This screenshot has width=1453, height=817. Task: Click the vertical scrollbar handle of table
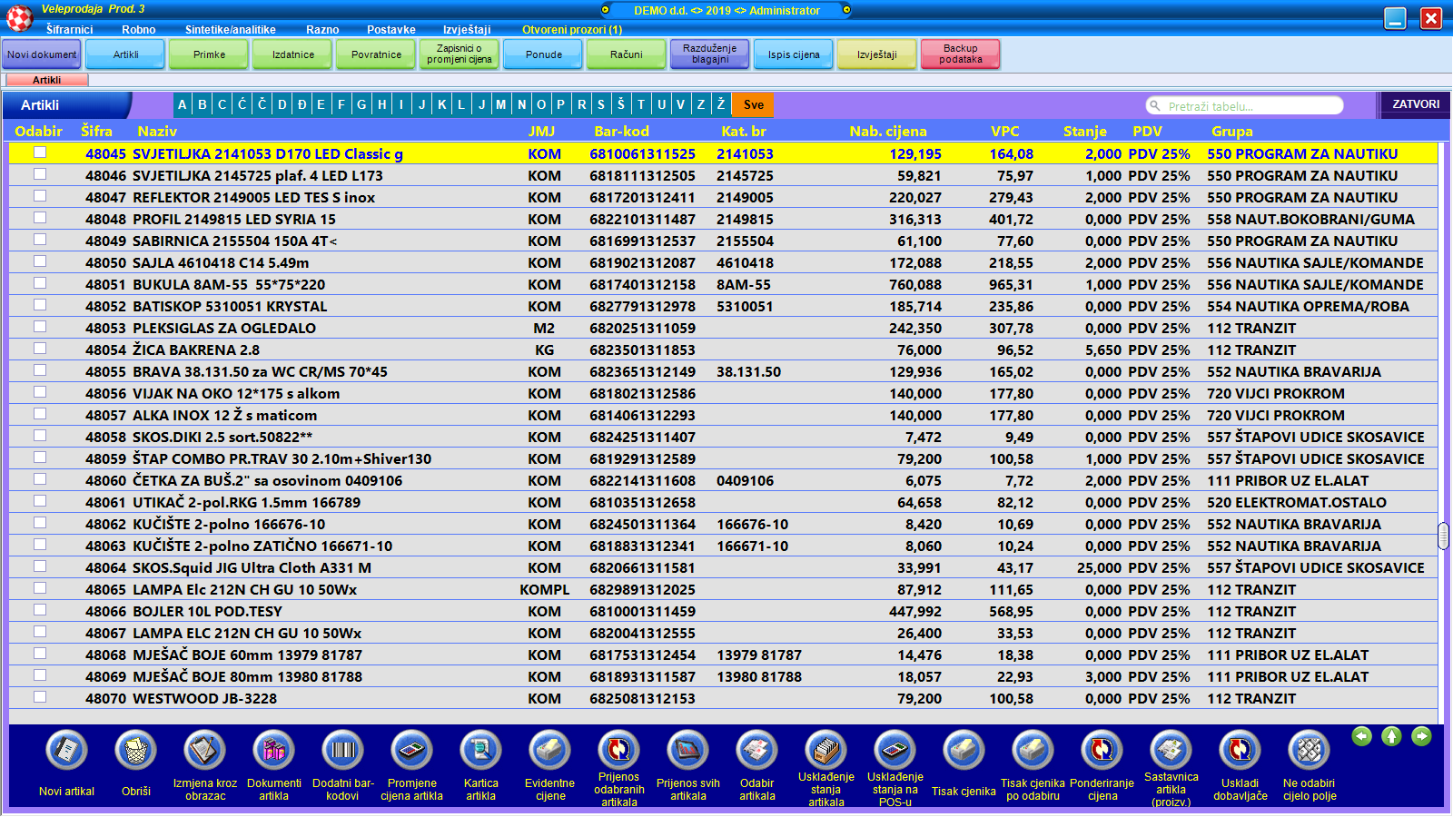pos(1443,536)
